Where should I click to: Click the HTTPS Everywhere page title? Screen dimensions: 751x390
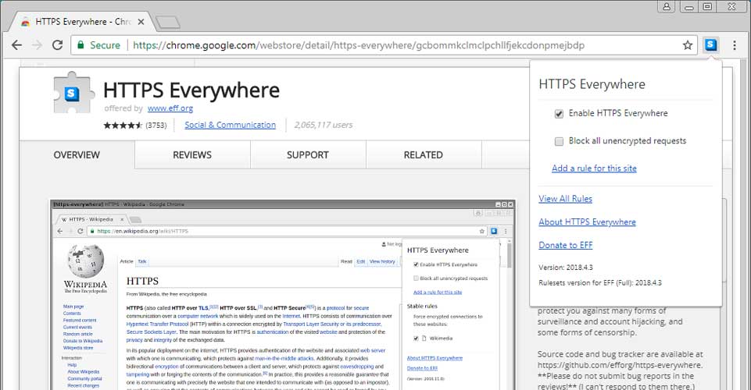[191, 90]
